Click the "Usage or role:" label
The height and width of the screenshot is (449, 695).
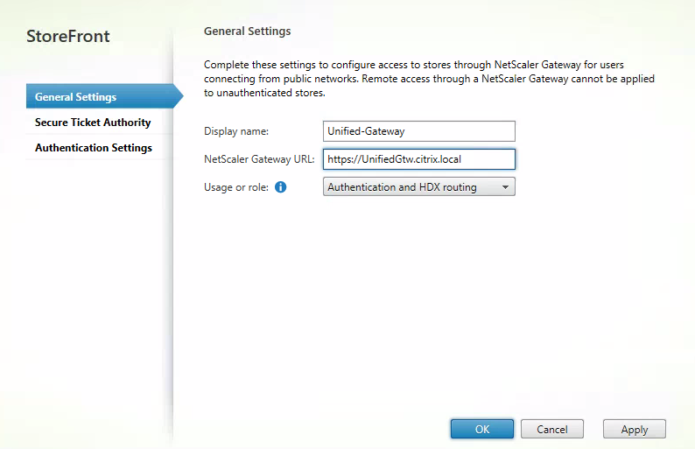point(236,187)
